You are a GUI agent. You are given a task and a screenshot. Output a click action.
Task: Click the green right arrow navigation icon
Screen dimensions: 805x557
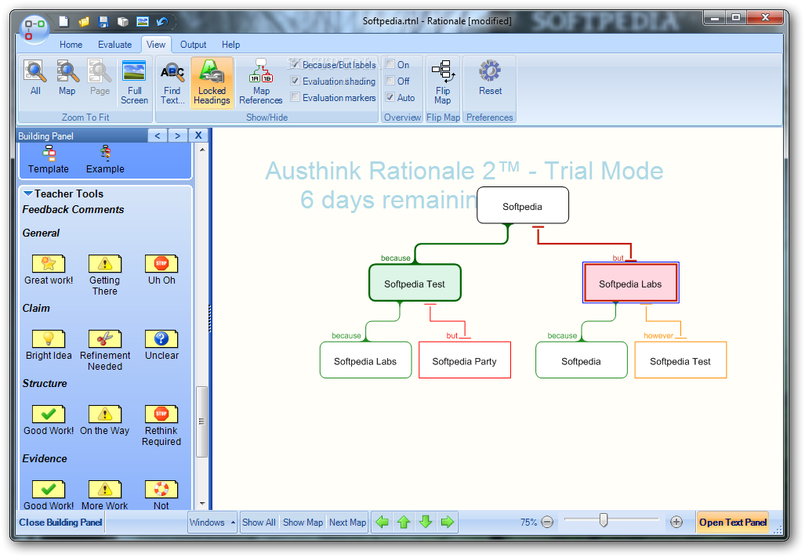pyautogui.click(x=448, y=522)
